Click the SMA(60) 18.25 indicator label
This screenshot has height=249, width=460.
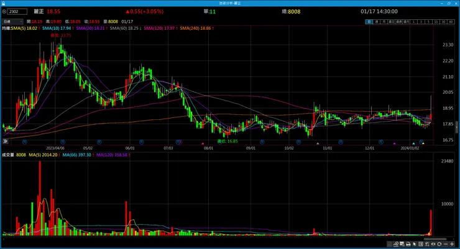pos(124,29)
